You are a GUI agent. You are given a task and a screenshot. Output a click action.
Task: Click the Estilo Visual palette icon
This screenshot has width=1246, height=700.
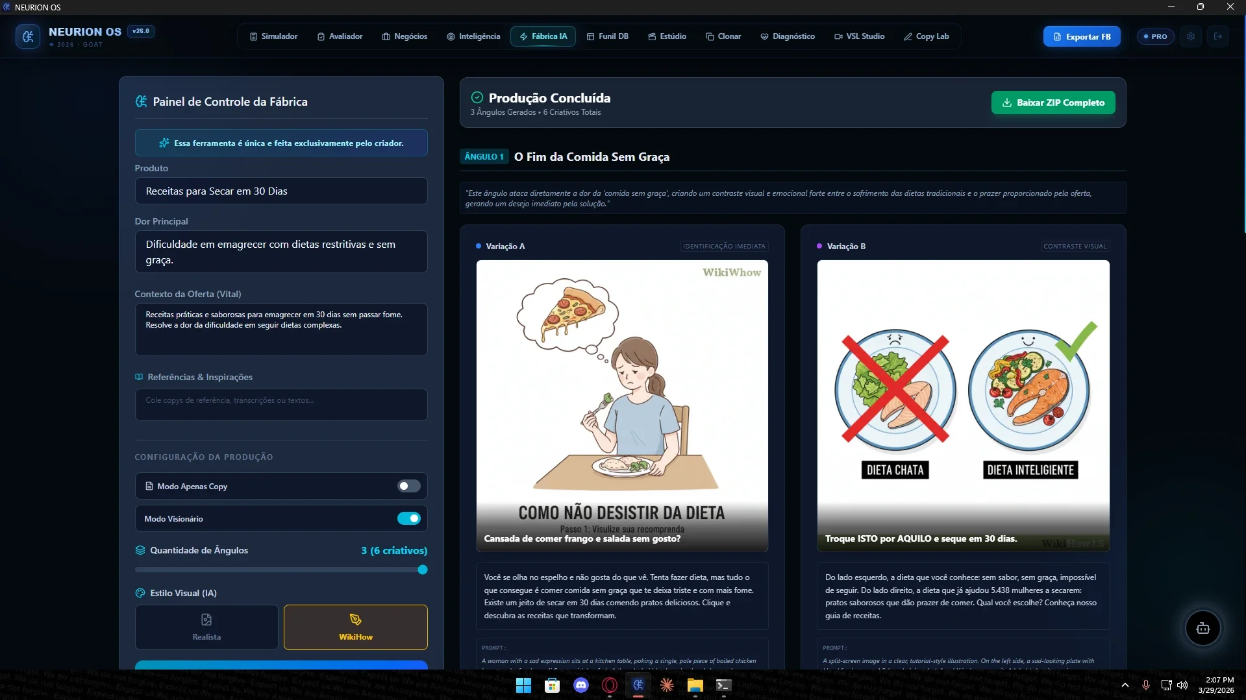(140, 593)
